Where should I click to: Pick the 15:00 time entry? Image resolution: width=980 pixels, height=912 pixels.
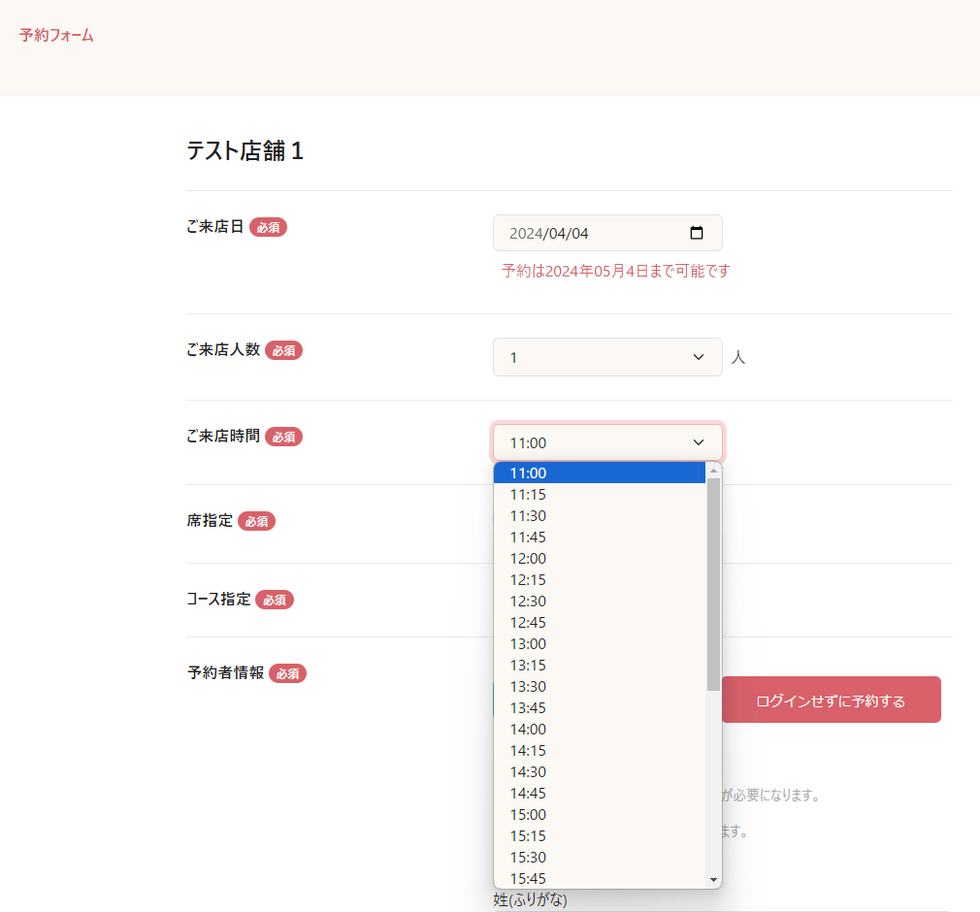[x=528, y=815]
